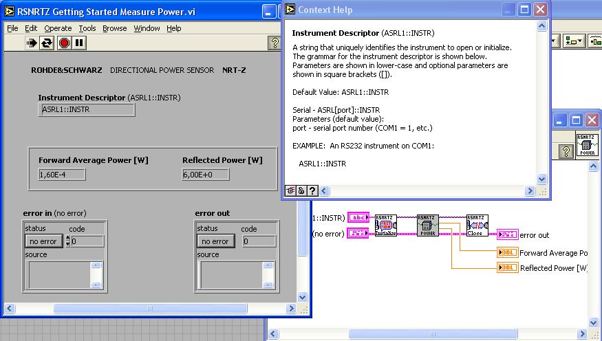The width and height of the screenshot is (602, 341).
Task: Select the abc string control terminal
Action: [358, 217]
